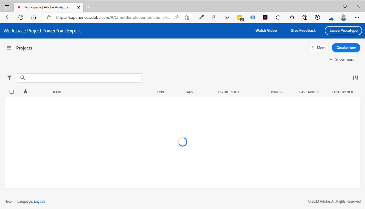
Task: Sort by the LAST MODIFIED column
Action: pos(311,92)
